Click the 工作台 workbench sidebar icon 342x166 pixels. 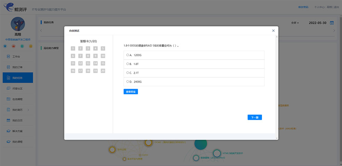click(9, 56)
